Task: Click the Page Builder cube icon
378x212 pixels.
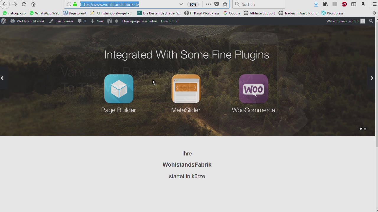Action: point(119,89)
